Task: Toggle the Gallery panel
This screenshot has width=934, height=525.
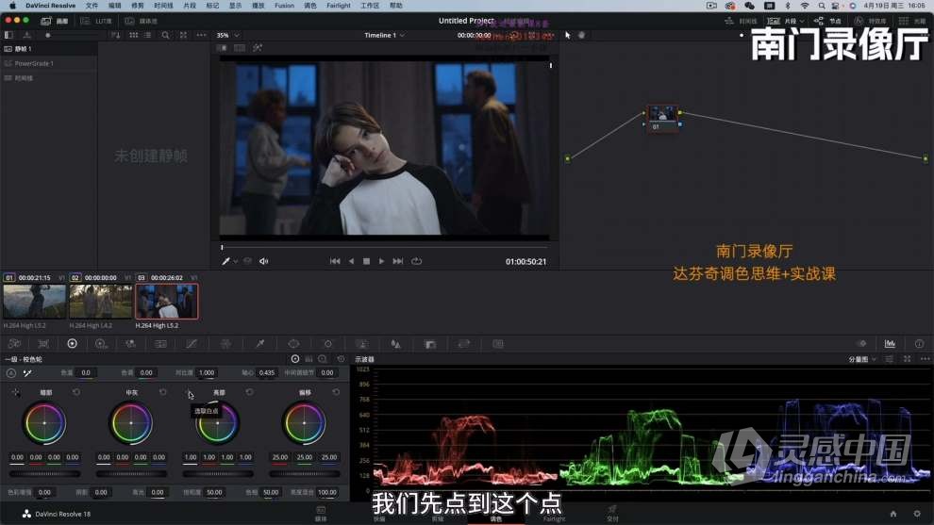Action: click(x=56, y=21)
